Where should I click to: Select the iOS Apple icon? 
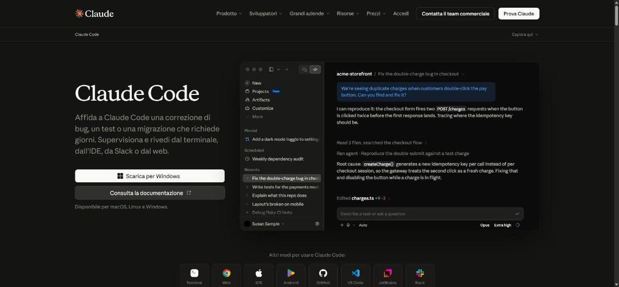click(x=259, y=273)
